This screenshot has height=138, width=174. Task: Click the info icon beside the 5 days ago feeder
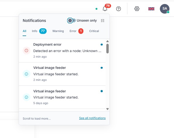point(26,97)
